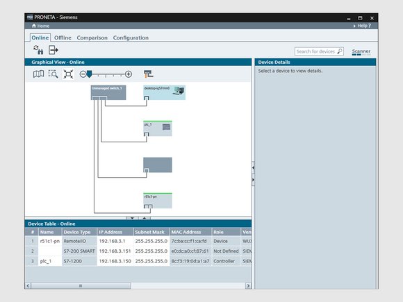
Task: Click the up arrow above Device Table
Action: tap(145, 218)
